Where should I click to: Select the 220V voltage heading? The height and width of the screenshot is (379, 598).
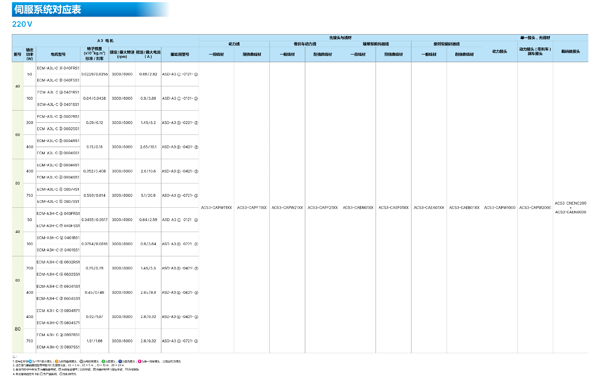click(22, 24)
